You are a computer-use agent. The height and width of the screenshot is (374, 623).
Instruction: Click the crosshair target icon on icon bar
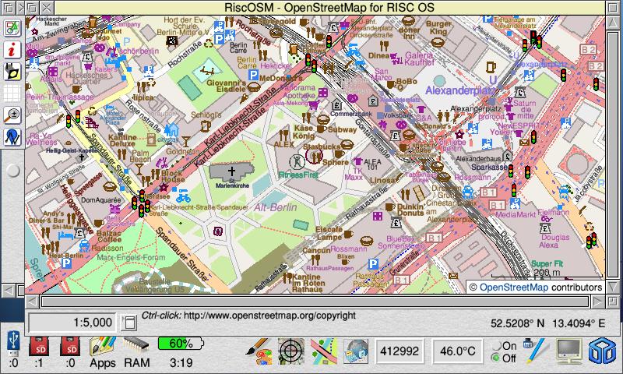pos(291,352)
